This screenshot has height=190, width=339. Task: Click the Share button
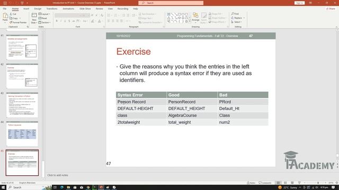pyautogui.click(x=331, y=9)
